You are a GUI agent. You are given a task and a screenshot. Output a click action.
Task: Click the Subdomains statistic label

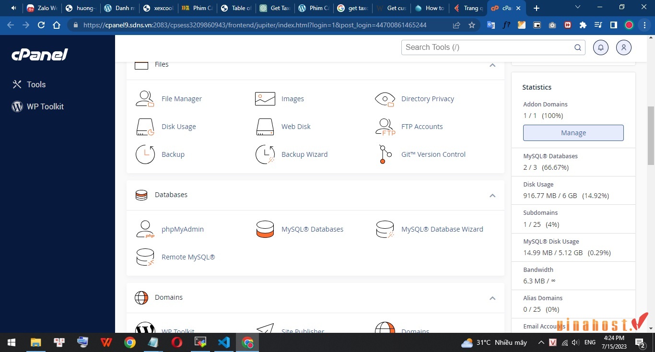coord(540,213)
